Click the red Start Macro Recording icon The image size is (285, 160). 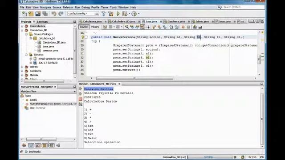point(183,27)
